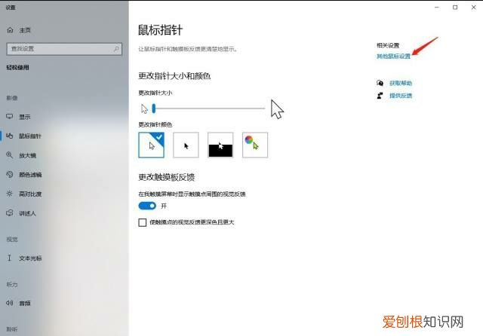Click the high contrast sun icon
Screen dimensions: 483x336
pyautogui.click(x=10, y=194)
